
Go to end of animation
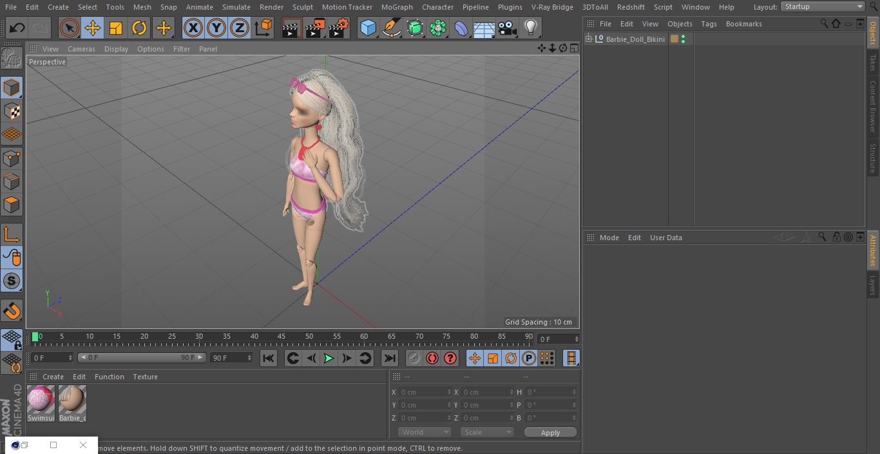390,359
